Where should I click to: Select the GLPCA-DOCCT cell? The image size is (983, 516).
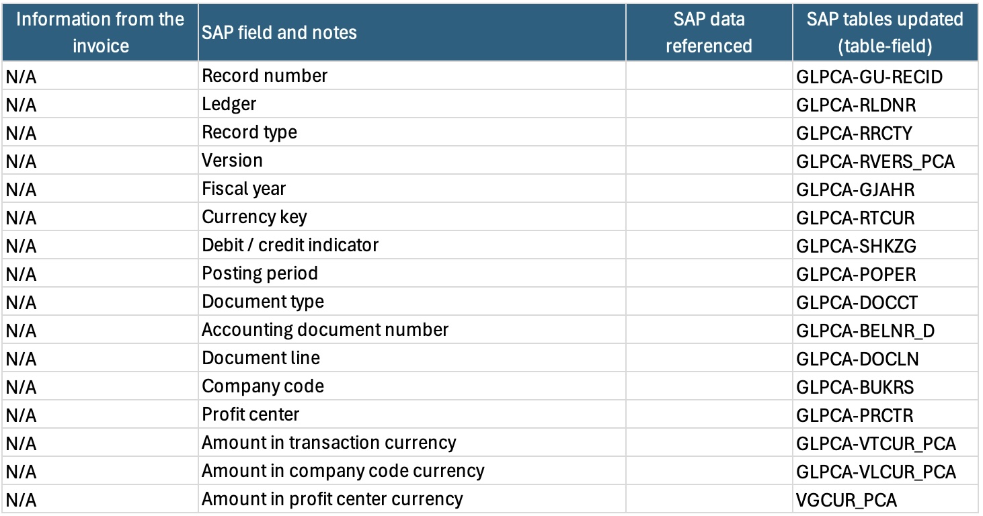click(x=885, y=302)
